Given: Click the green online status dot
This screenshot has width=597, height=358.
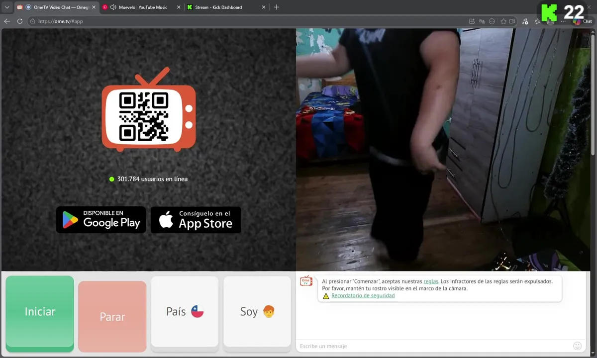Looking at the screenshot, I should 112,179.
